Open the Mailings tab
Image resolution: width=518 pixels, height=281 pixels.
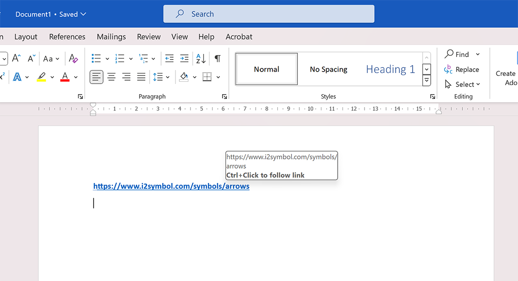point(111,37)
